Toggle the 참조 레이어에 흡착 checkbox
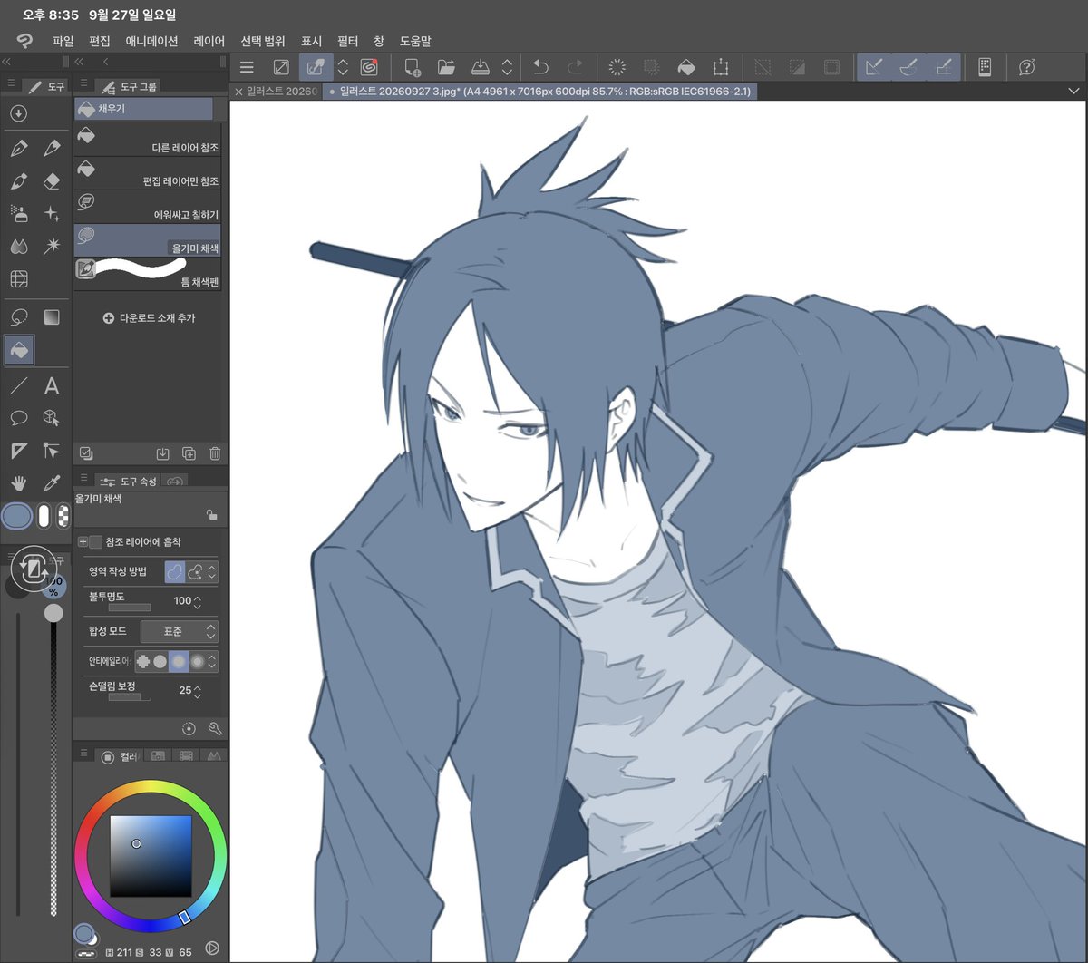The width and height of the screenshot is (1088, 963). click(x=95, y=542)
